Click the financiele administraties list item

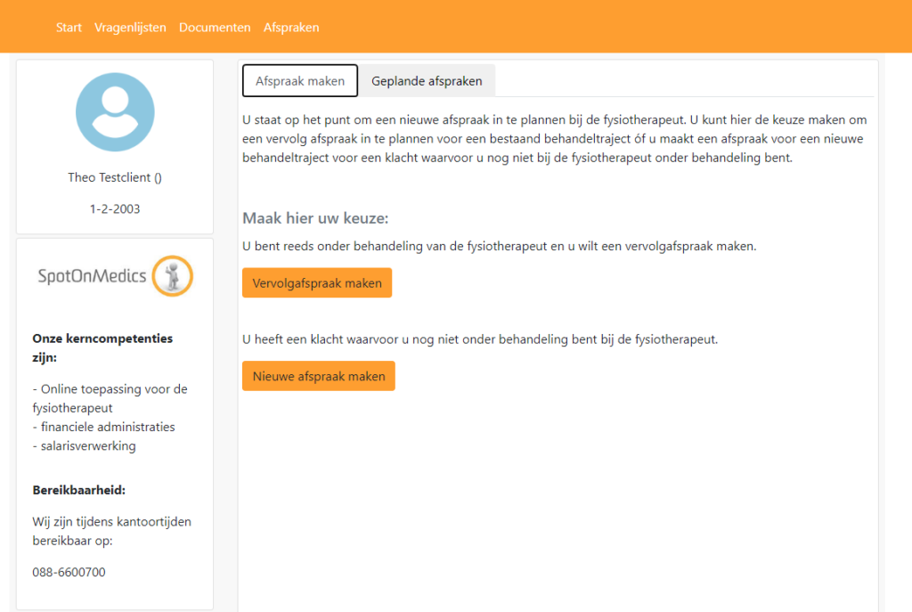pyautogui.click(x=103, y=427)
